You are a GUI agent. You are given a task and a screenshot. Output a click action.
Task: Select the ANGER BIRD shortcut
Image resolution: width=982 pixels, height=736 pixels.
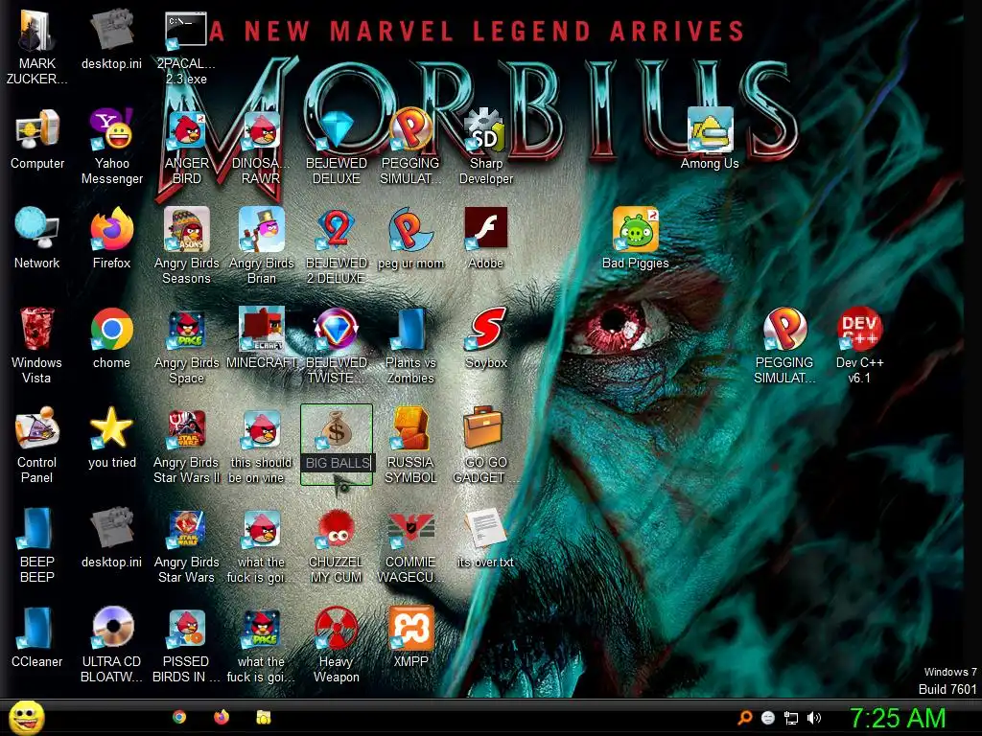coord(187,129)
